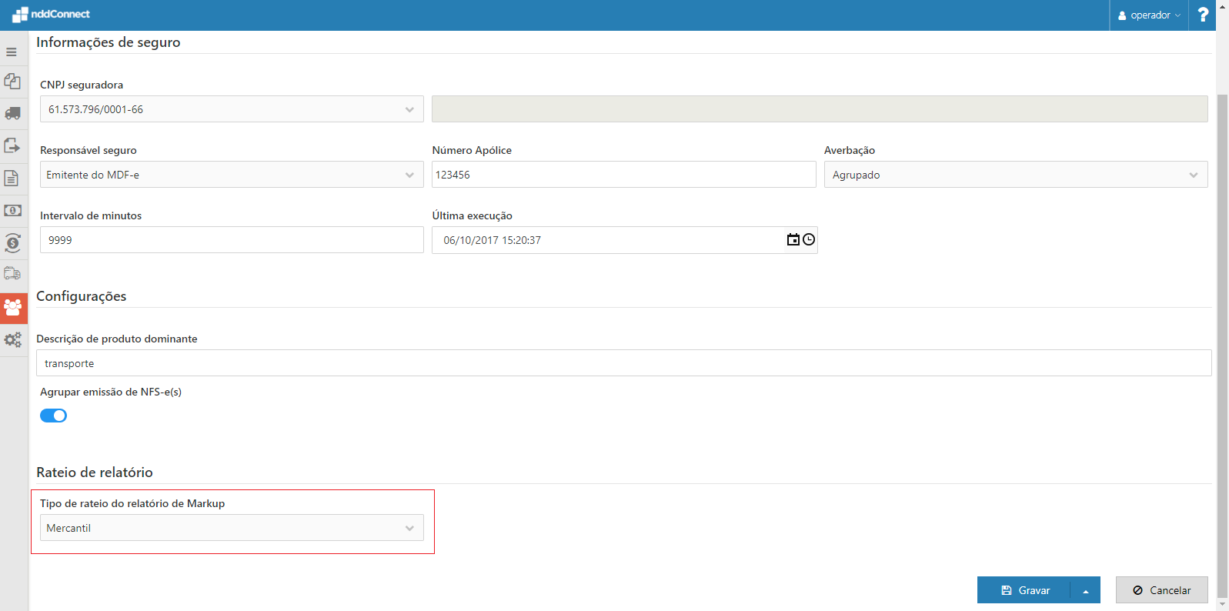Screen dimensions: 1229x611
Task: Click the dollar refresh cycle icon
Action: tap(12, 243)
